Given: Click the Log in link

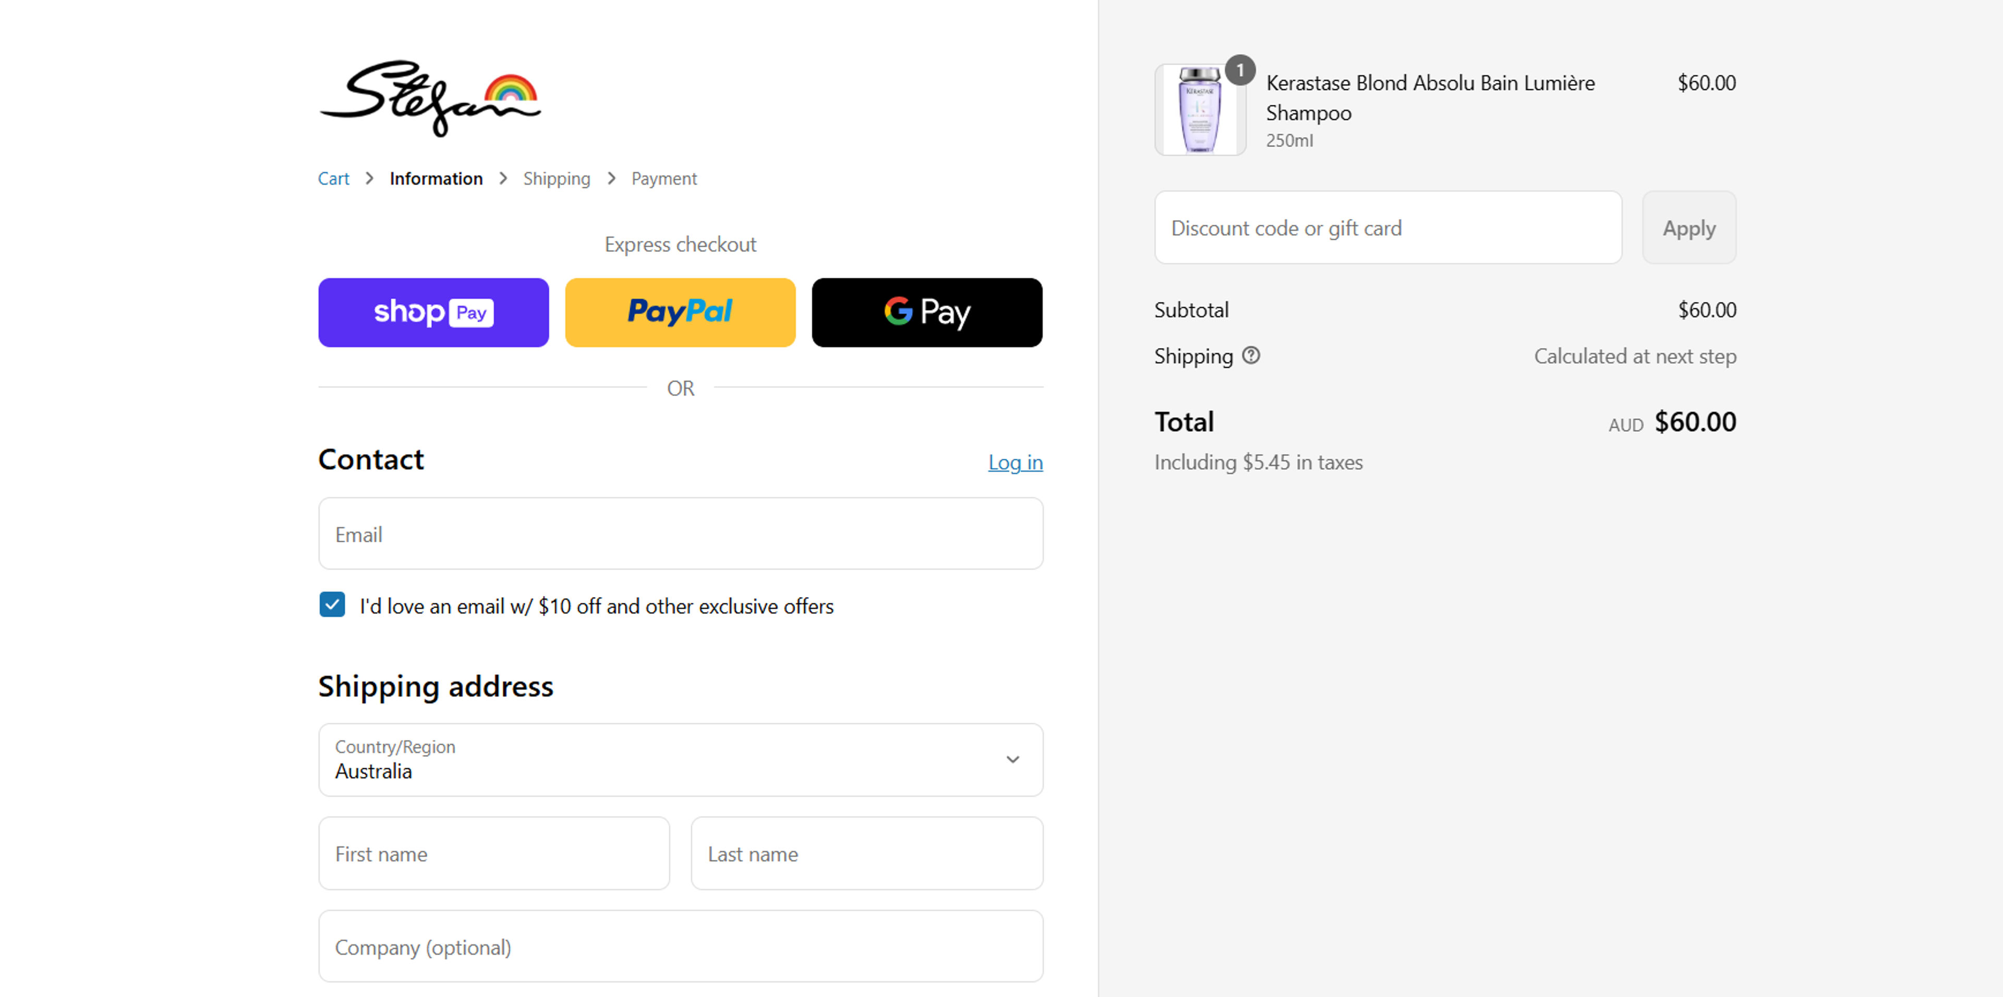Looking at the screenshot, I should point(1016,463).
